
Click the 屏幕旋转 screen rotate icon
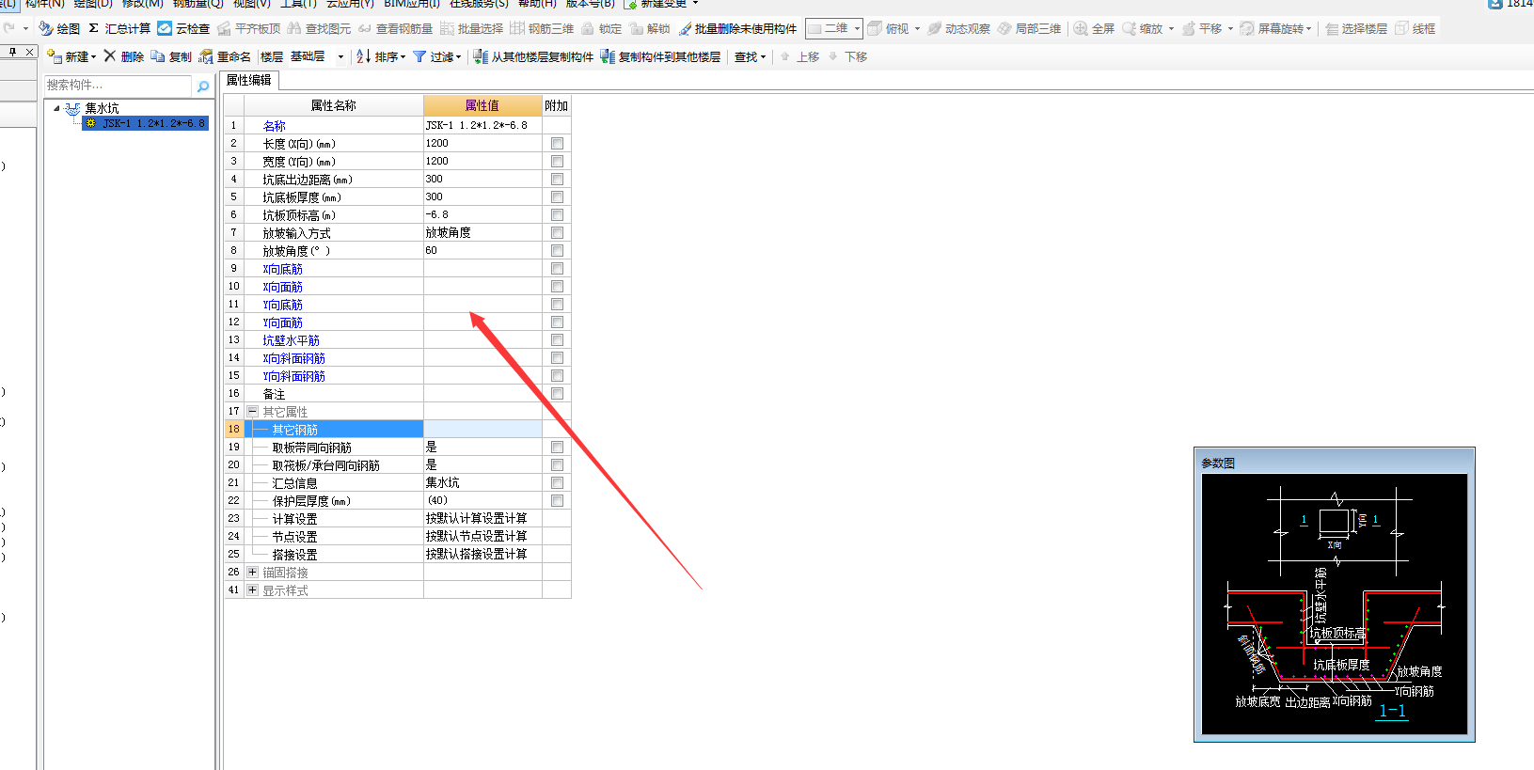(x=1247, y=29)
